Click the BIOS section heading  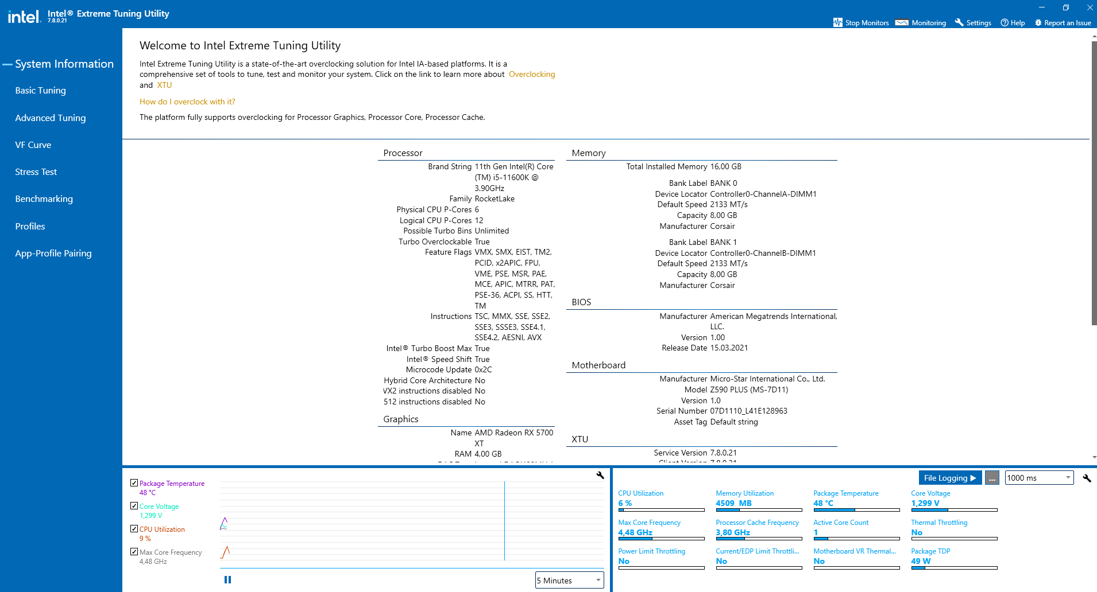tap(581, 302)
